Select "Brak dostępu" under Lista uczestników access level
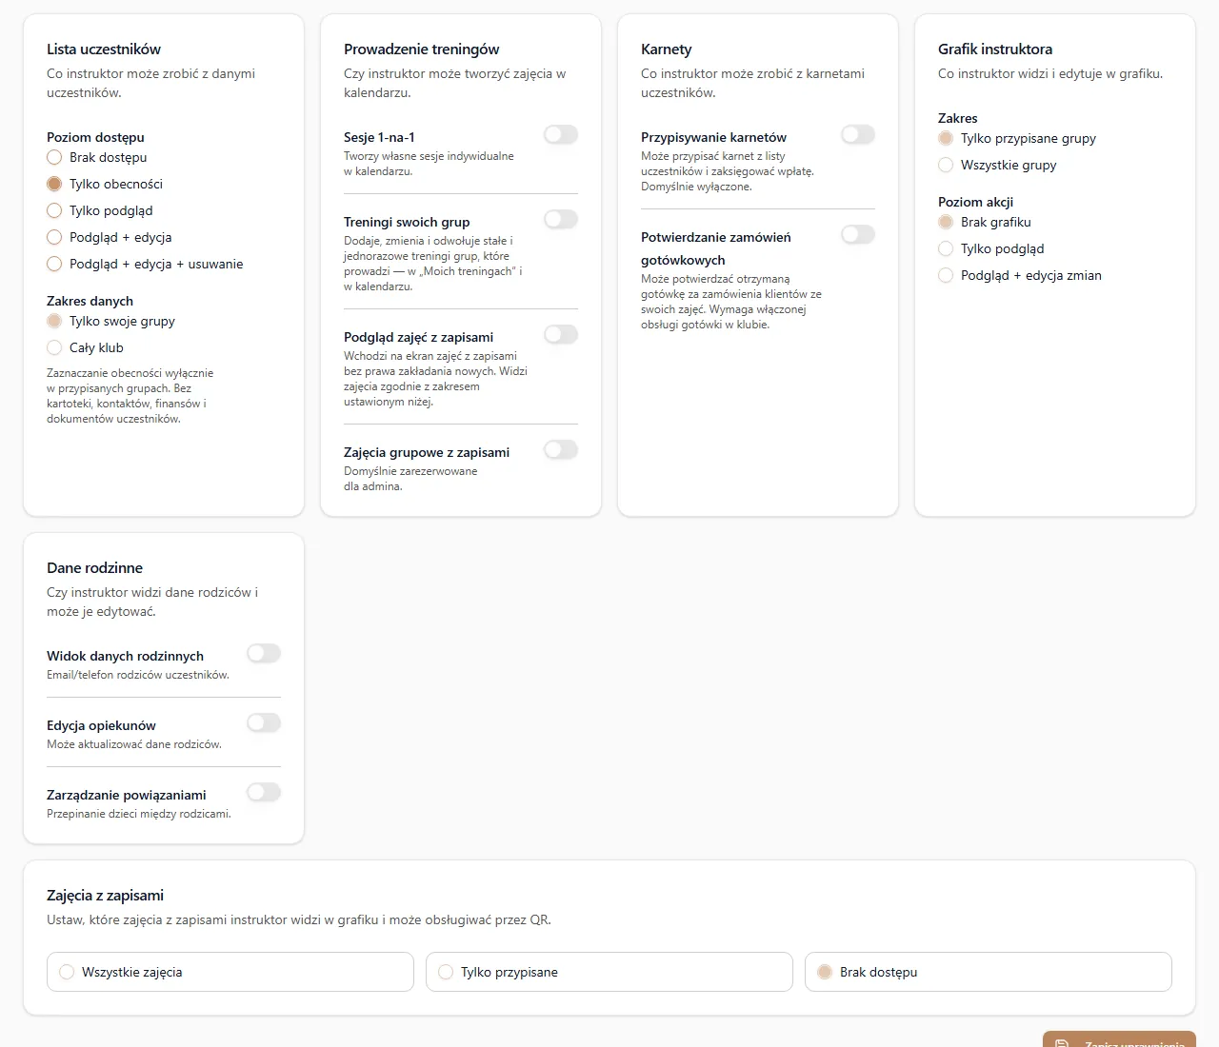 [x=54, y=157]
